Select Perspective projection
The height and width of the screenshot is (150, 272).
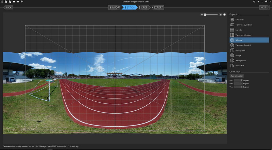[249, 66]
